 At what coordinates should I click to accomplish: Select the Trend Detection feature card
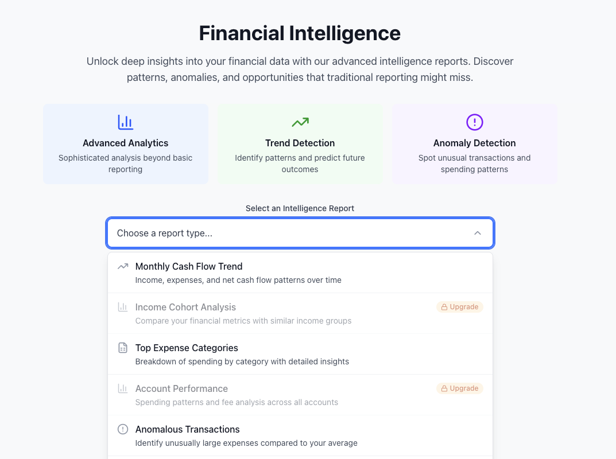click(x=300, y=144)
